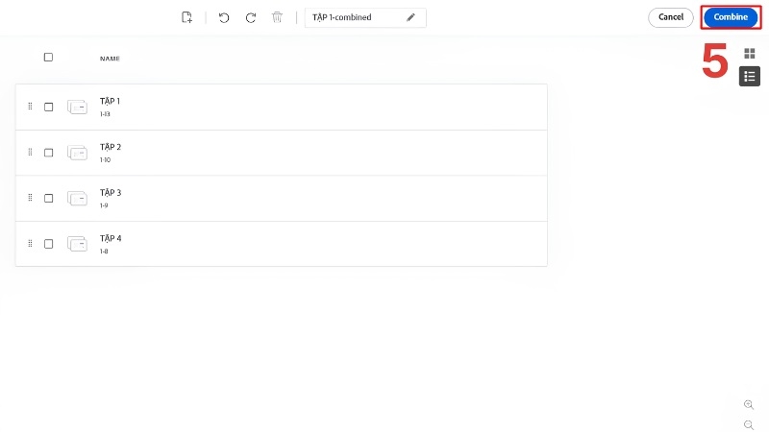Image resolution: width=769 pixels, height=432 pixels.
Task: Click page range 1-8 under TẬP 4
Action: [104, 252]
